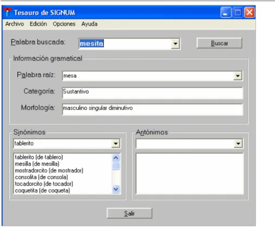Open the Archivo menu
Screen dimensions: 275x227
tap(15, 24)
